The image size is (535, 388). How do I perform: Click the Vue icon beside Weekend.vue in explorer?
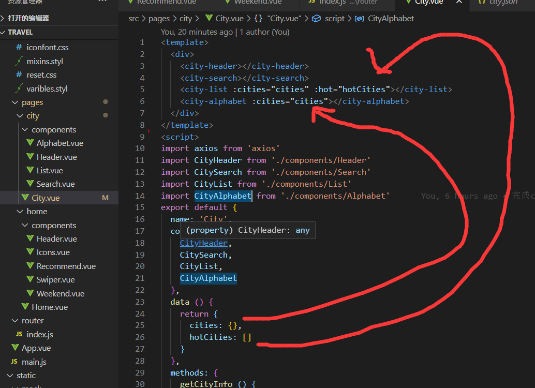[30, 293]
